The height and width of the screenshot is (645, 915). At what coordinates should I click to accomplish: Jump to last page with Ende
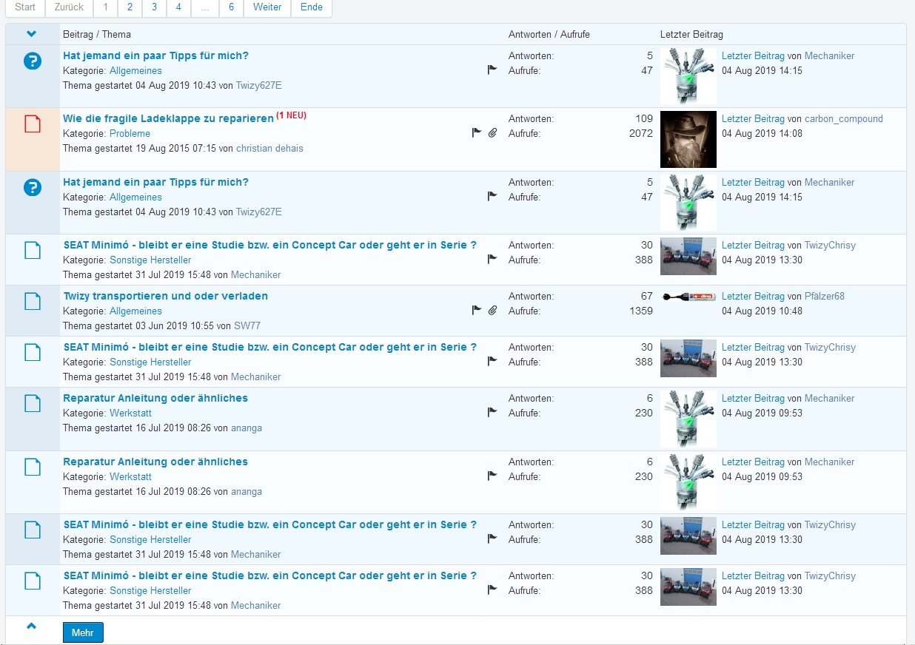coord(311,7)
